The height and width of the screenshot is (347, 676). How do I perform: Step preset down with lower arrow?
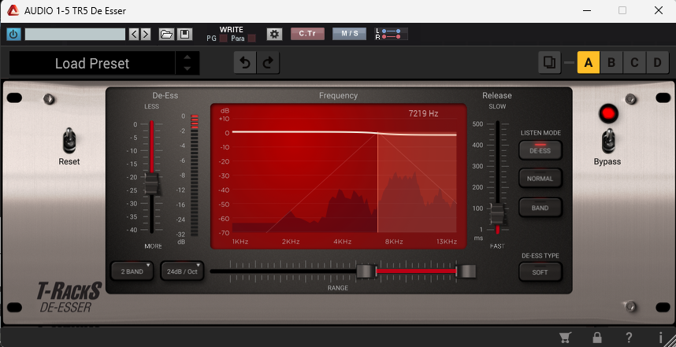187,68
